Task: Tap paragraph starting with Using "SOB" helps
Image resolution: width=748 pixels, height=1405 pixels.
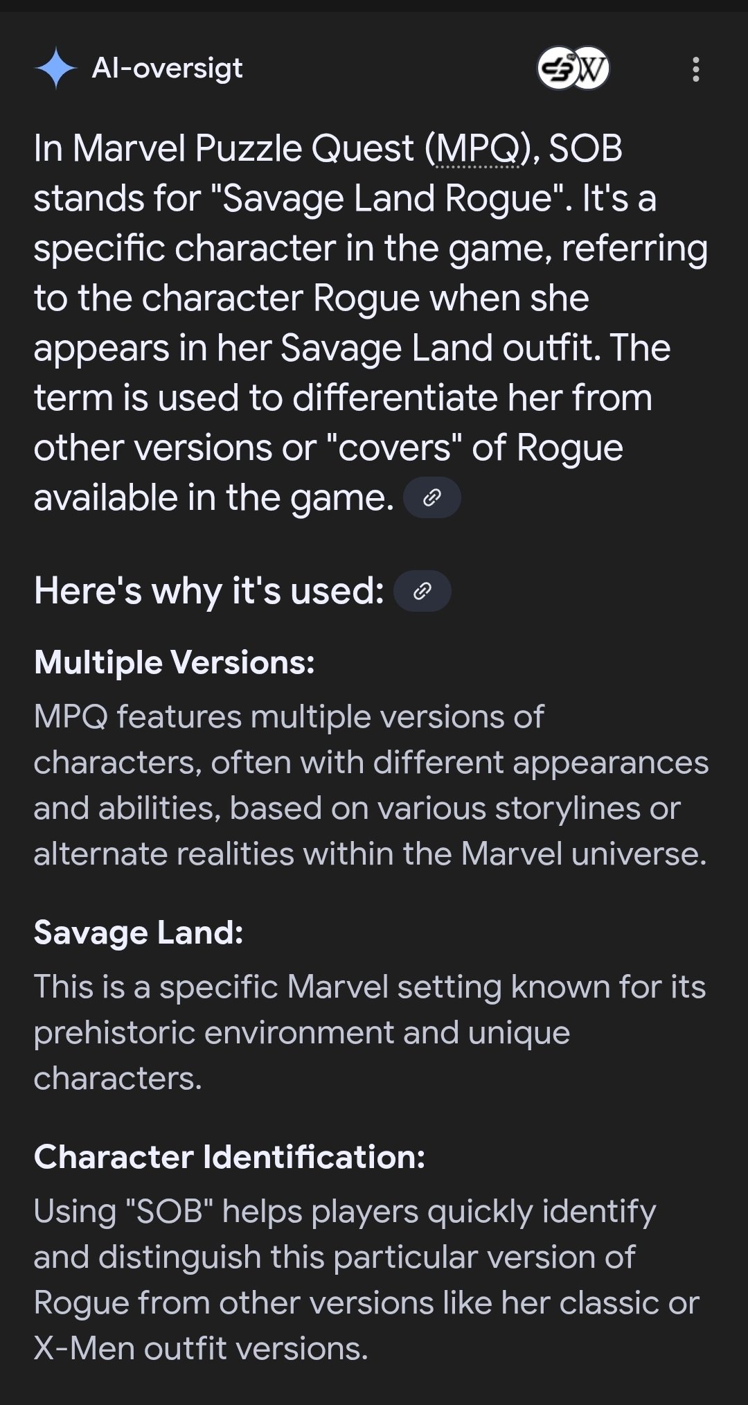Action: (x=366, y=1280)
